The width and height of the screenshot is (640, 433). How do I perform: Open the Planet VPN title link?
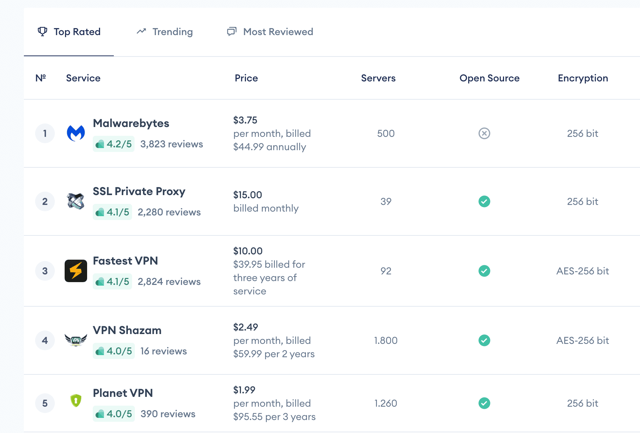click(123, 393)
